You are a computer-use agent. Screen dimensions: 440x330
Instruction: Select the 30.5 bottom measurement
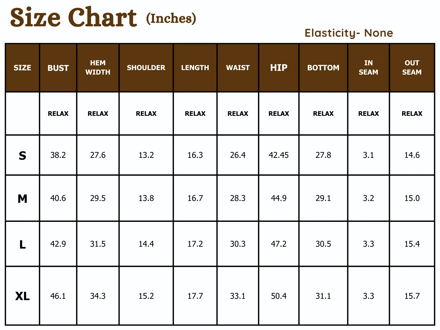323,244
